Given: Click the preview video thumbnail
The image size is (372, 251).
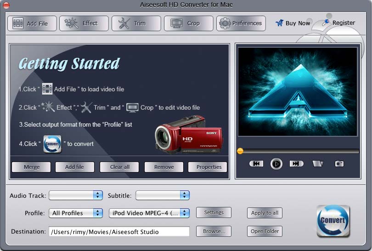Looking at the screenshot, I should click(298, 92).
